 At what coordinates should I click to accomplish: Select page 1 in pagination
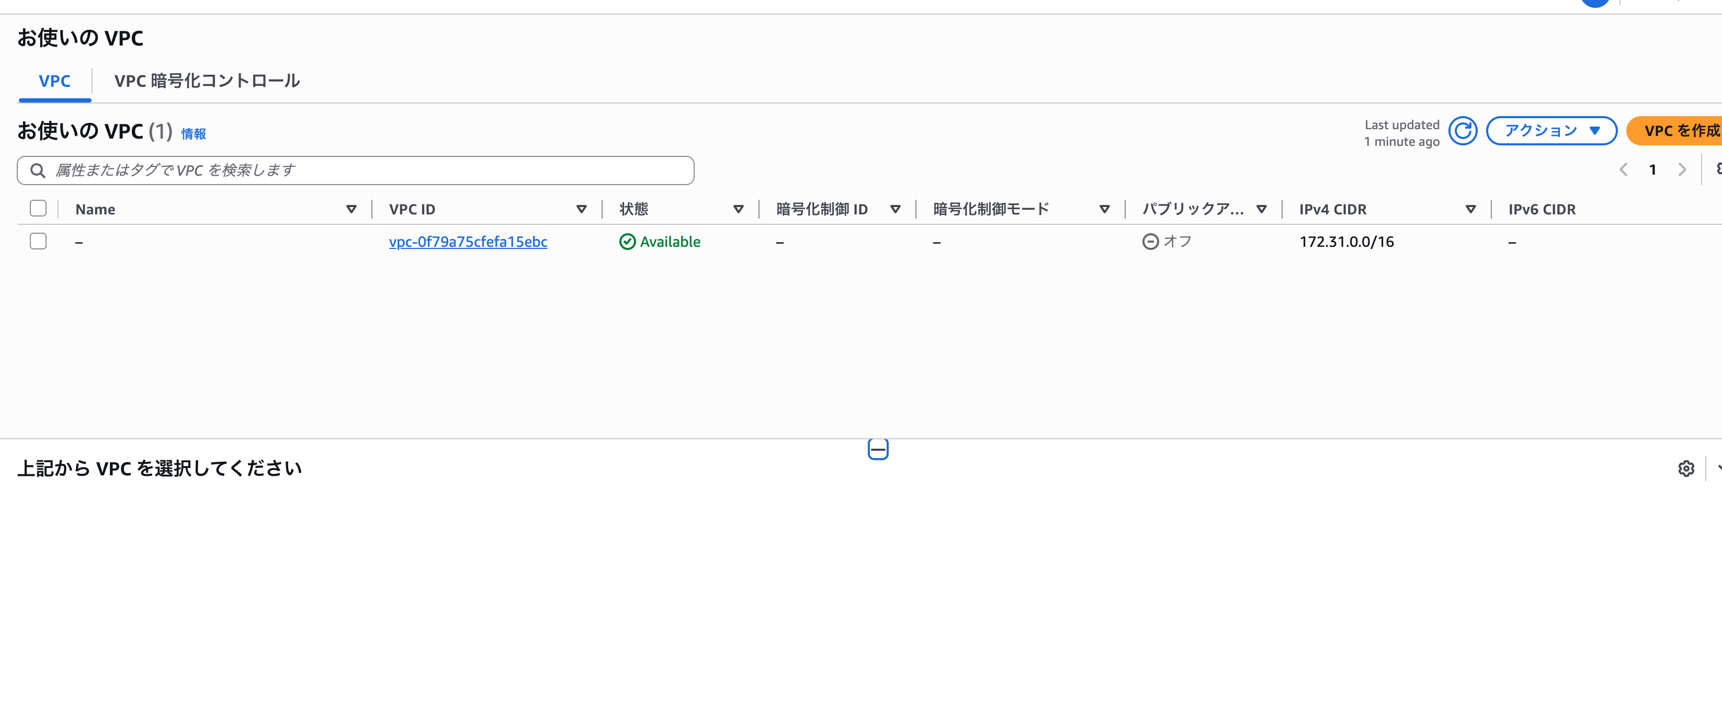(1652, 170)
